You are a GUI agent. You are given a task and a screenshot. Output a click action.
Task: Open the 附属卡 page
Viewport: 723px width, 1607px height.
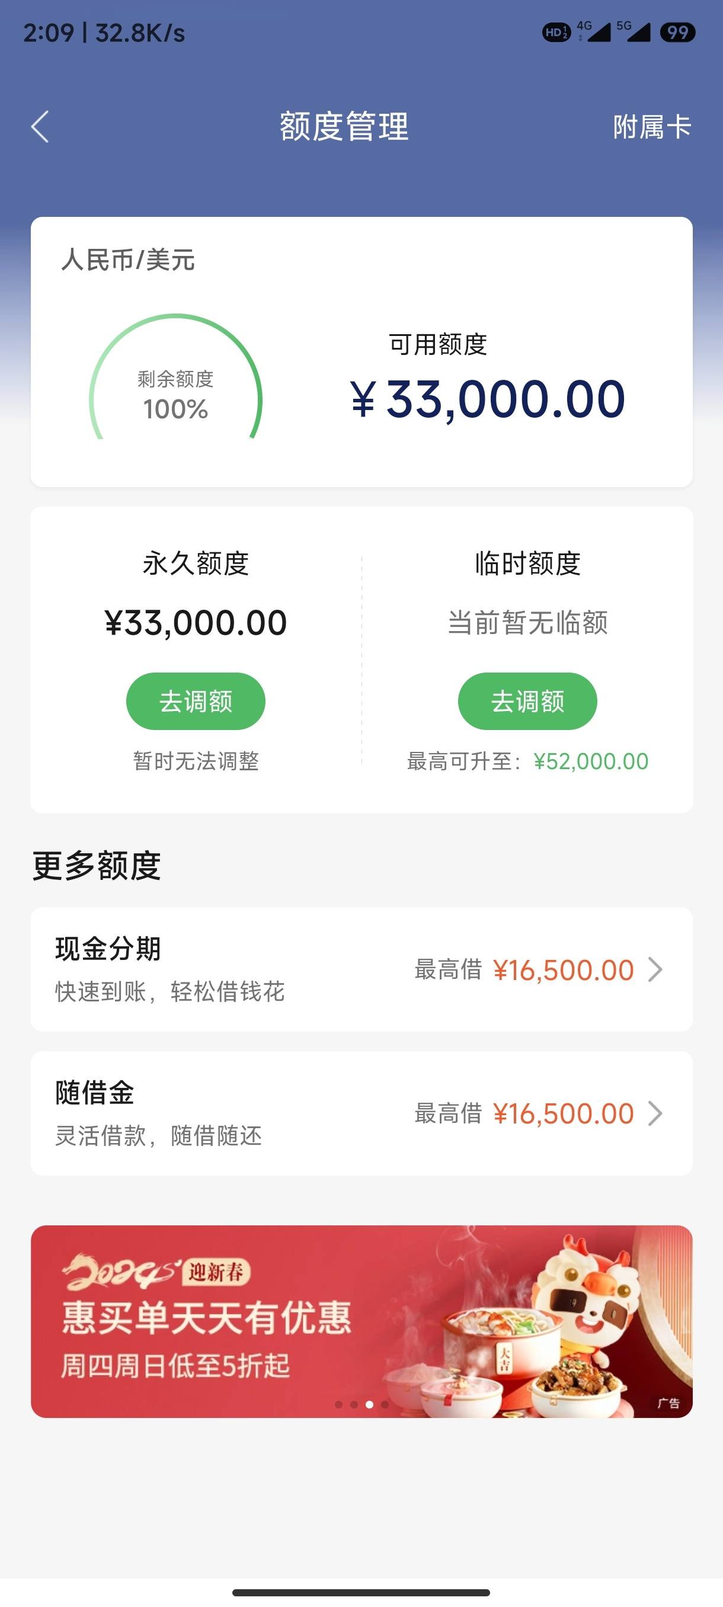click(x=652, y=127)
